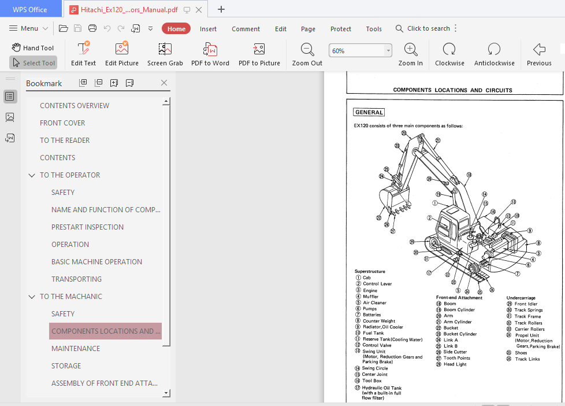Click the Redo arrow icon
This screenshot has width=565, height=406.
[121, 28]
